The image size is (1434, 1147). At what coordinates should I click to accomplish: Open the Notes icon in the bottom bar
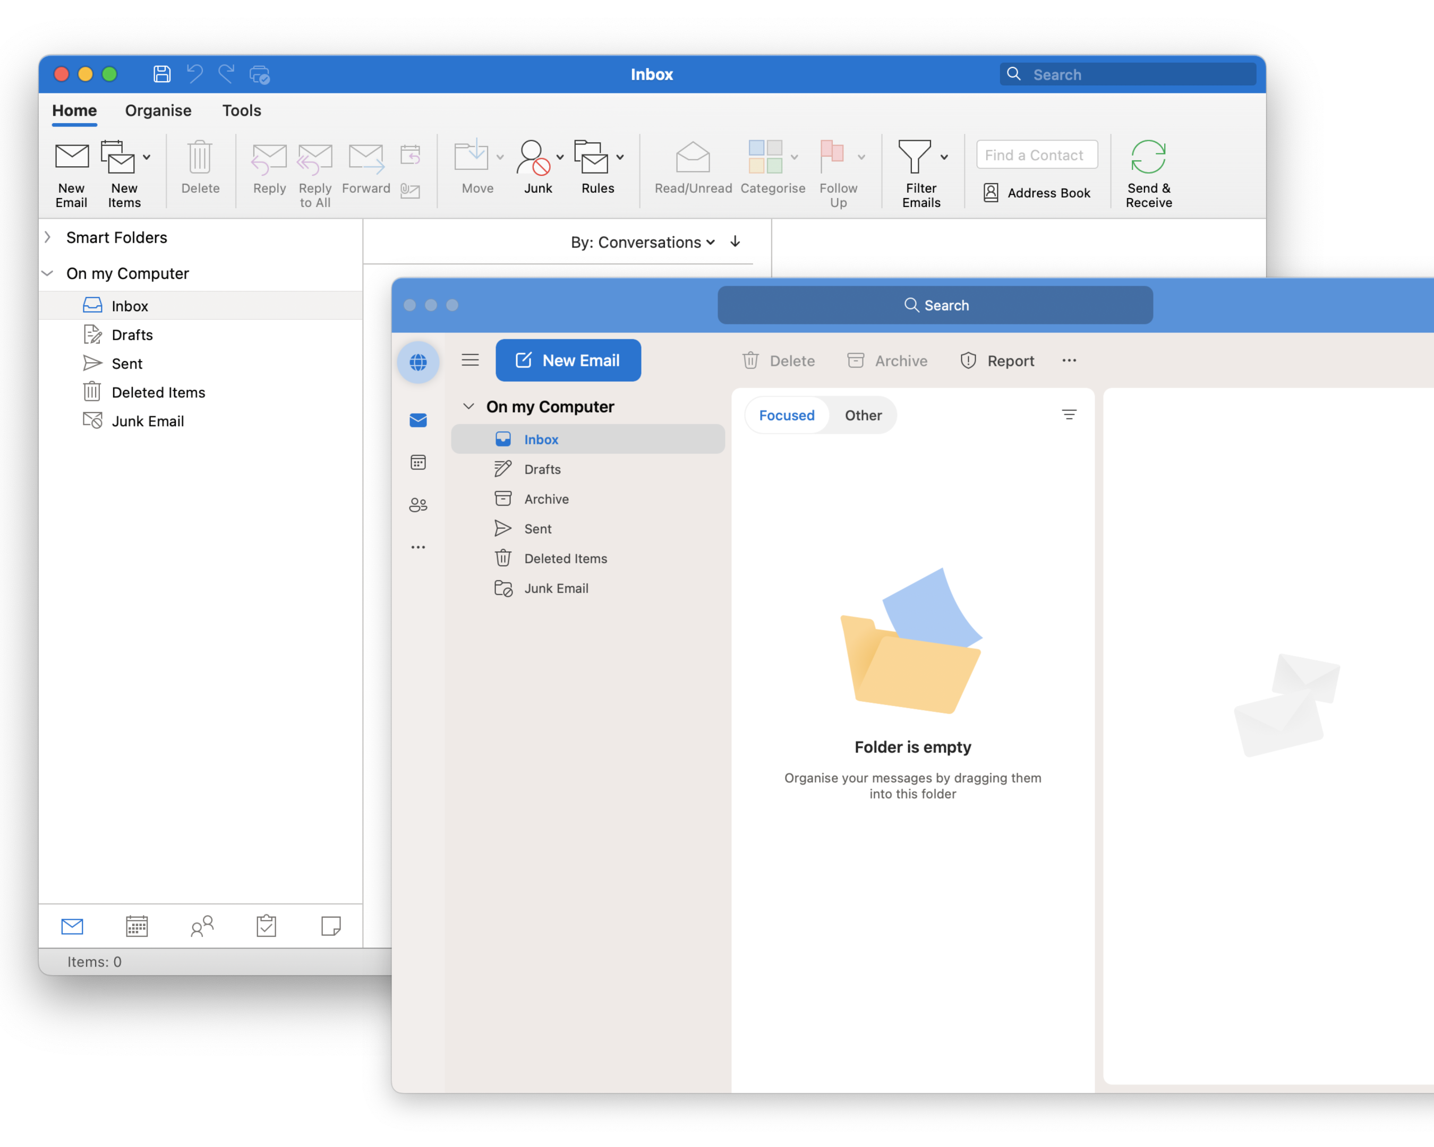coord(330,926)
